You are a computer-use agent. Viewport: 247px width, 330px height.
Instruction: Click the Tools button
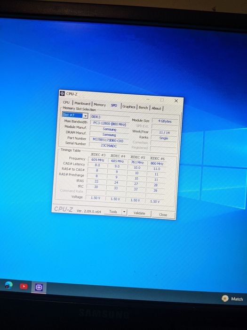(x=113, y=212)
